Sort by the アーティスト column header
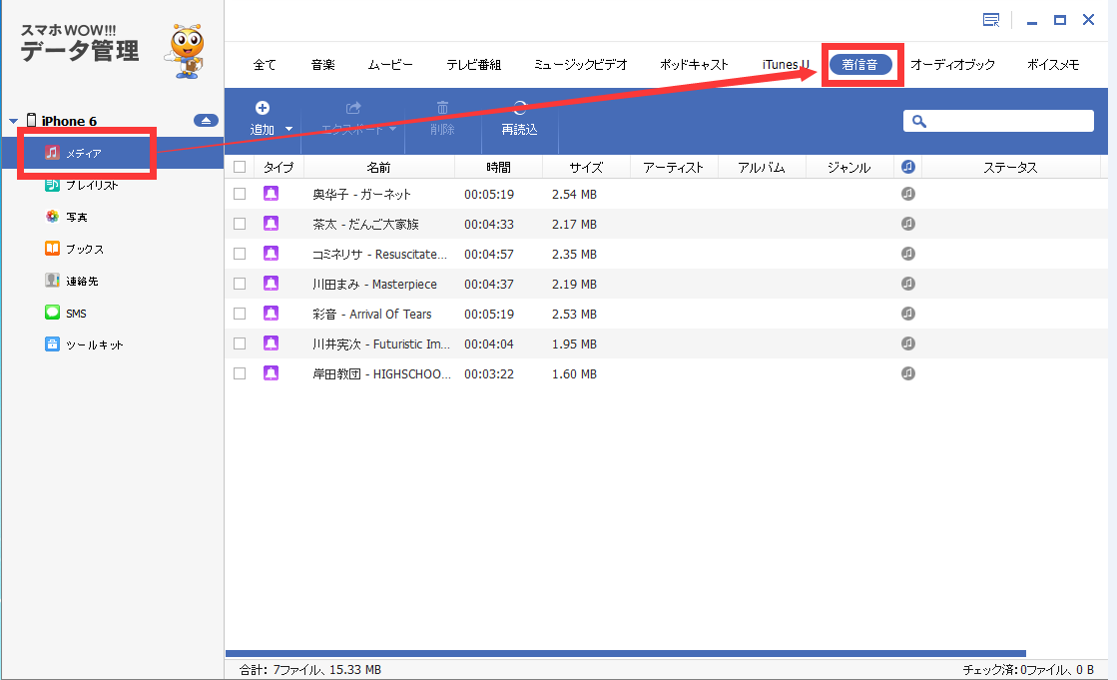 coord(673,167)
